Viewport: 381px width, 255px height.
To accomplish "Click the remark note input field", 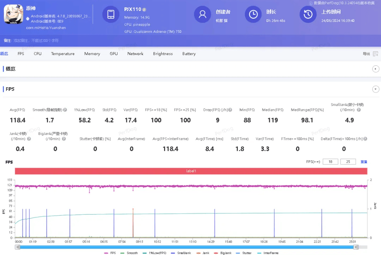I will tap(36, 41).
